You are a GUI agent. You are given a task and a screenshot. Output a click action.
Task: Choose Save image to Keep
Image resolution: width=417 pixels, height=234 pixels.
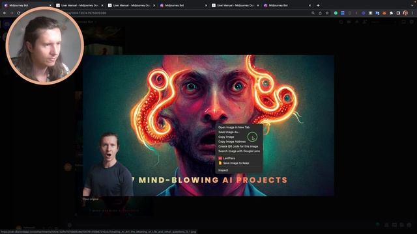236,163
